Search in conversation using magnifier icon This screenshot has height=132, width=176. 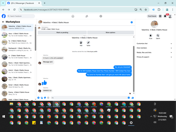click(x=158, y=36)
